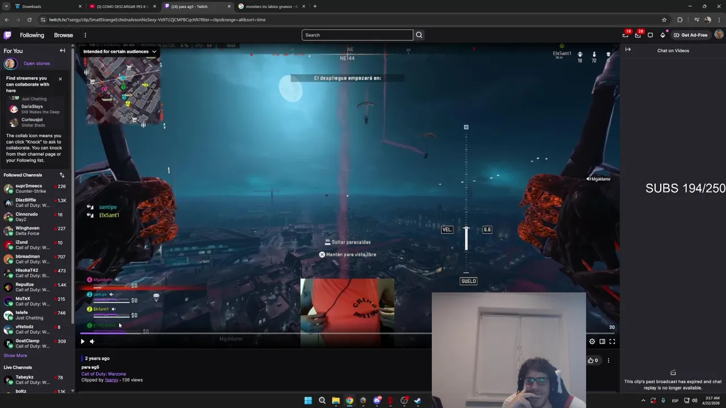This screenshot has height=408, width=726.
Task: Open the Chrome three-dot menu
Action: point(719,19)
